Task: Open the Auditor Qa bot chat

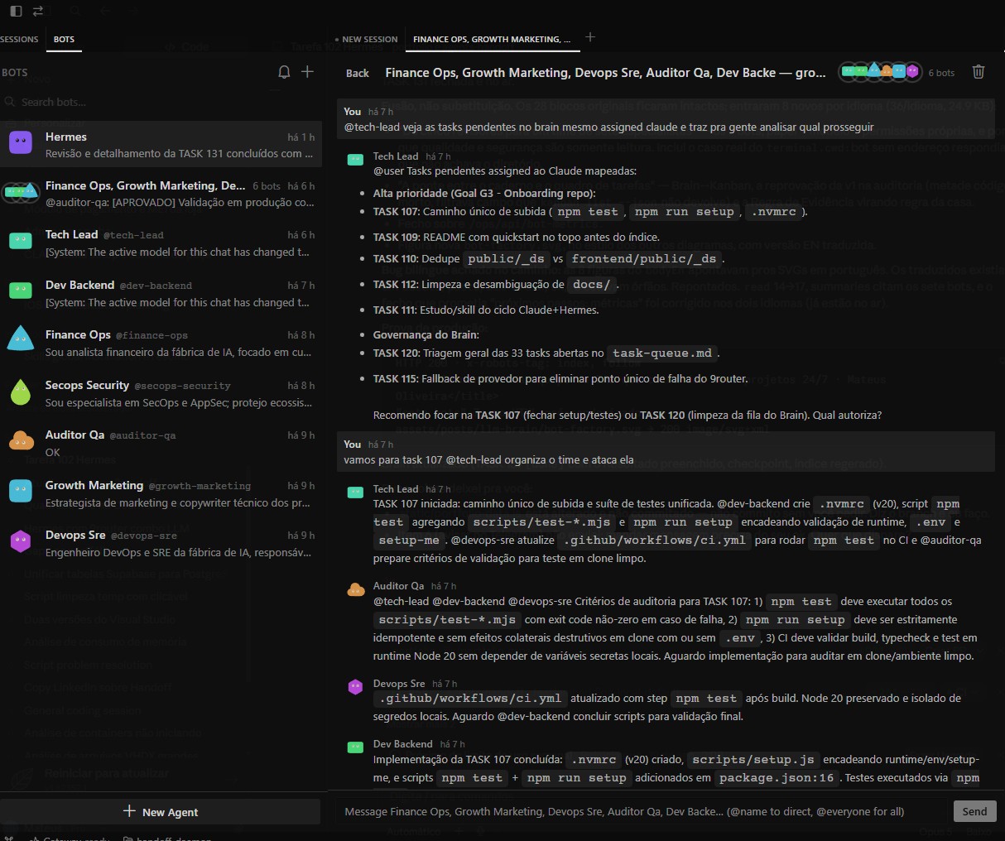Action: pos(161,443)
